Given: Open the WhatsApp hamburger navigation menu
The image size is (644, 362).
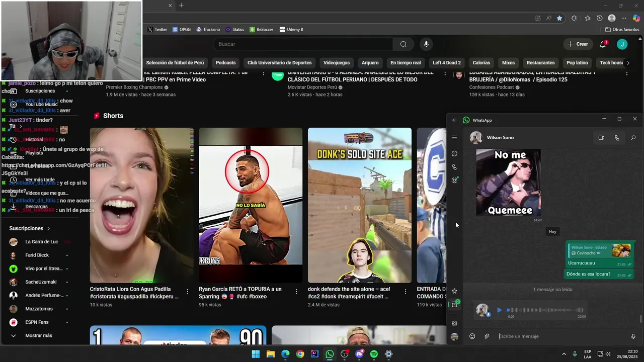Looking at the screenshot, I should [454, 137].
